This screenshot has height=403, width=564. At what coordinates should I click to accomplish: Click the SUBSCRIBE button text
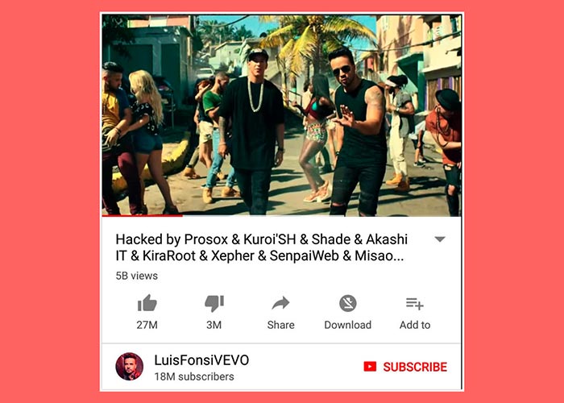tap(415, 367)
